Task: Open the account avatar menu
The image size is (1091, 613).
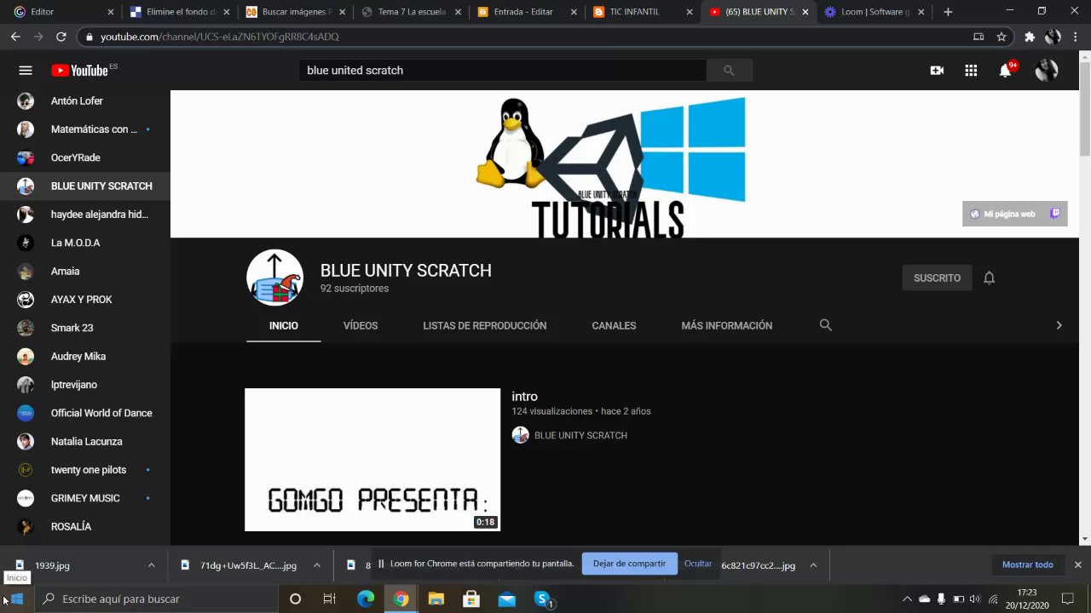Action: 1047,71
